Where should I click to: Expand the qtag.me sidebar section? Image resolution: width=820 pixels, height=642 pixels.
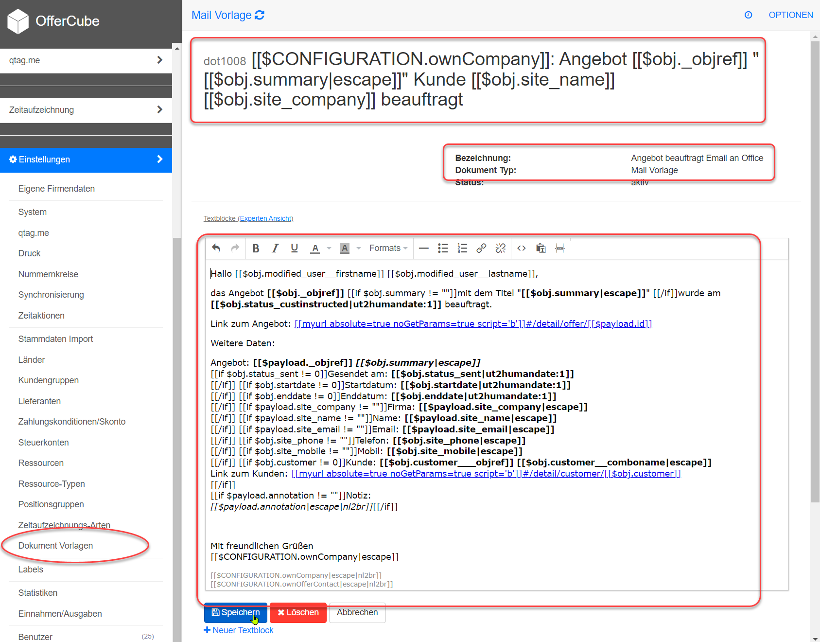click(x=86, y=60)
